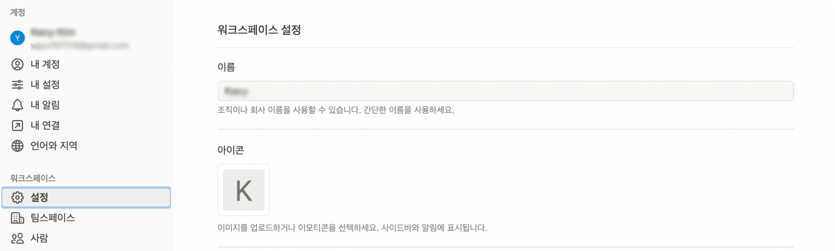Click the bell icon for 내 알림
Viewport: 835px width, 251px height.
(17, 105)
